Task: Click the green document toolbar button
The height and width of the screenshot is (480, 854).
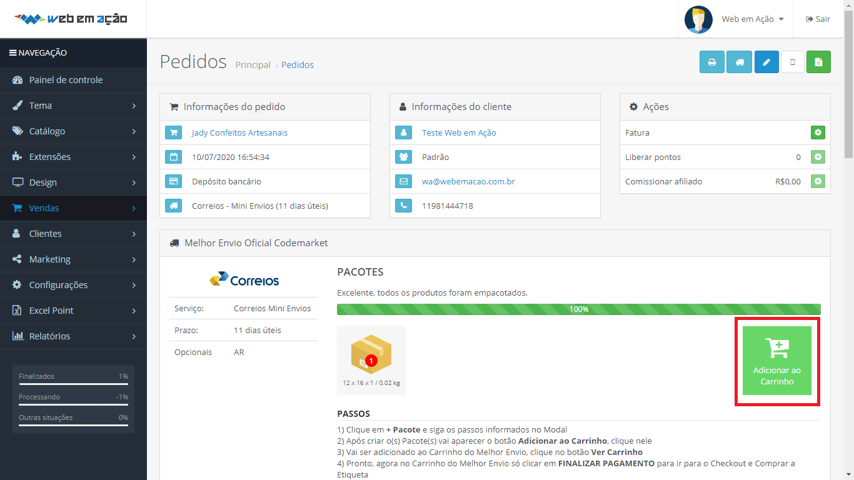Action: point(818,62)
